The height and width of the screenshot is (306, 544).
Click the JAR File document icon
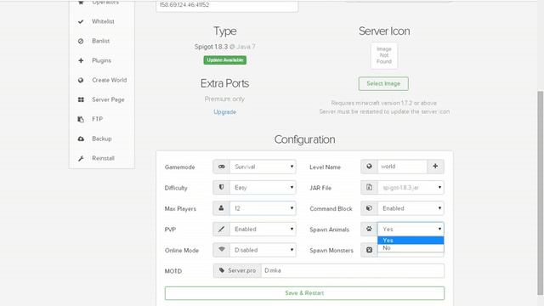[369, 187]
